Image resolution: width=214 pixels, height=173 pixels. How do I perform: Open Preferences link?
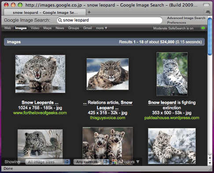click(x=177, y=23)
